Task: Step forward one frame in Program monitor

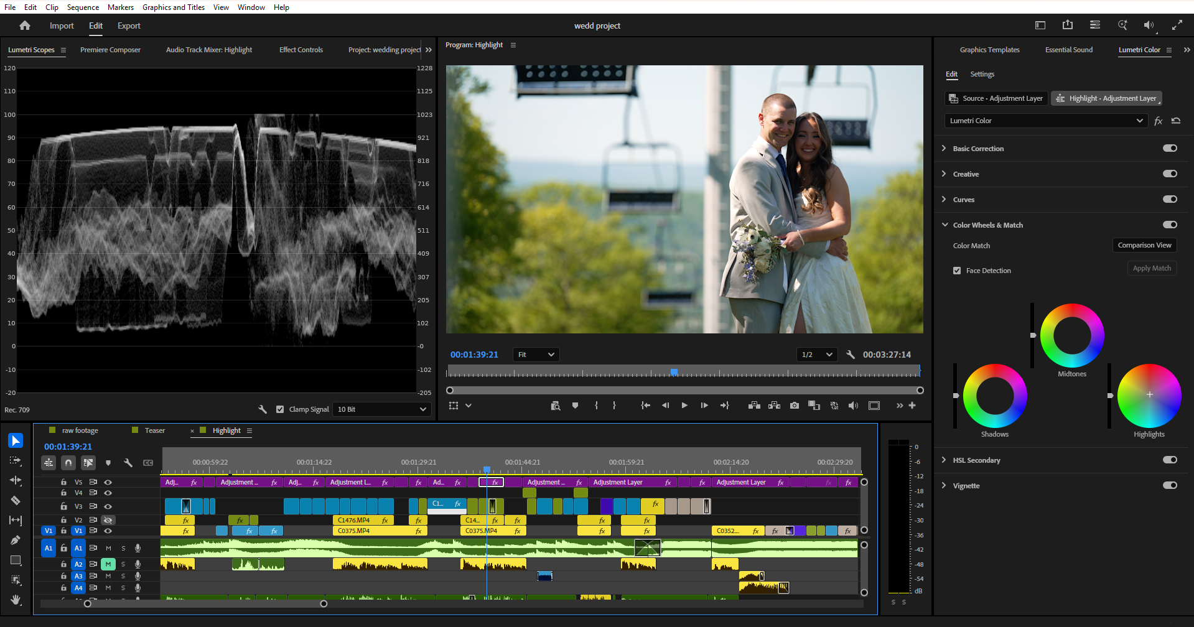Action: [704, 406]
